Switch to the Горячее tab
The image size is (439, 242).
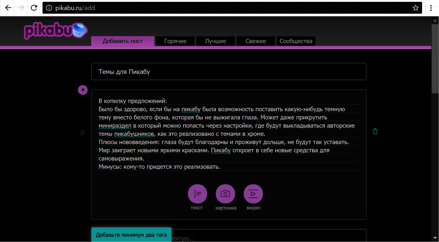(175, 41)
